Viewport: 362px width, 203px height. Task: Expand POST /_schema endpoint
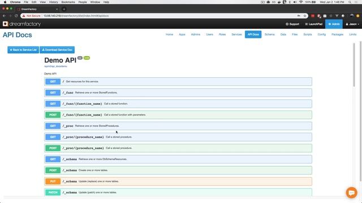pyautogui.click(x=178, y=170)
